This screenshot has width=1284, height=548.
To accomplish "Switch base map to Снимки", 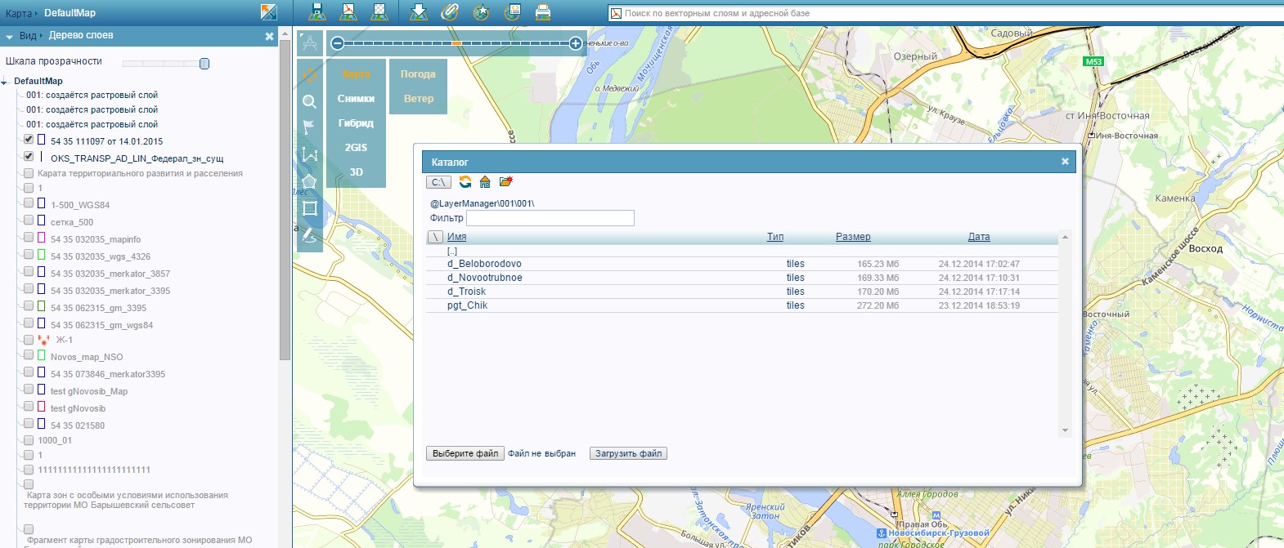I will coord(356,99).
